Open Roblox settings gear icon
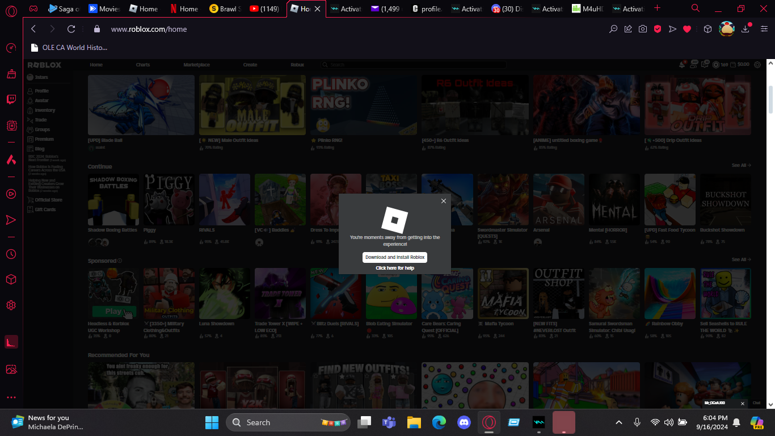 (x=757, y=65)
